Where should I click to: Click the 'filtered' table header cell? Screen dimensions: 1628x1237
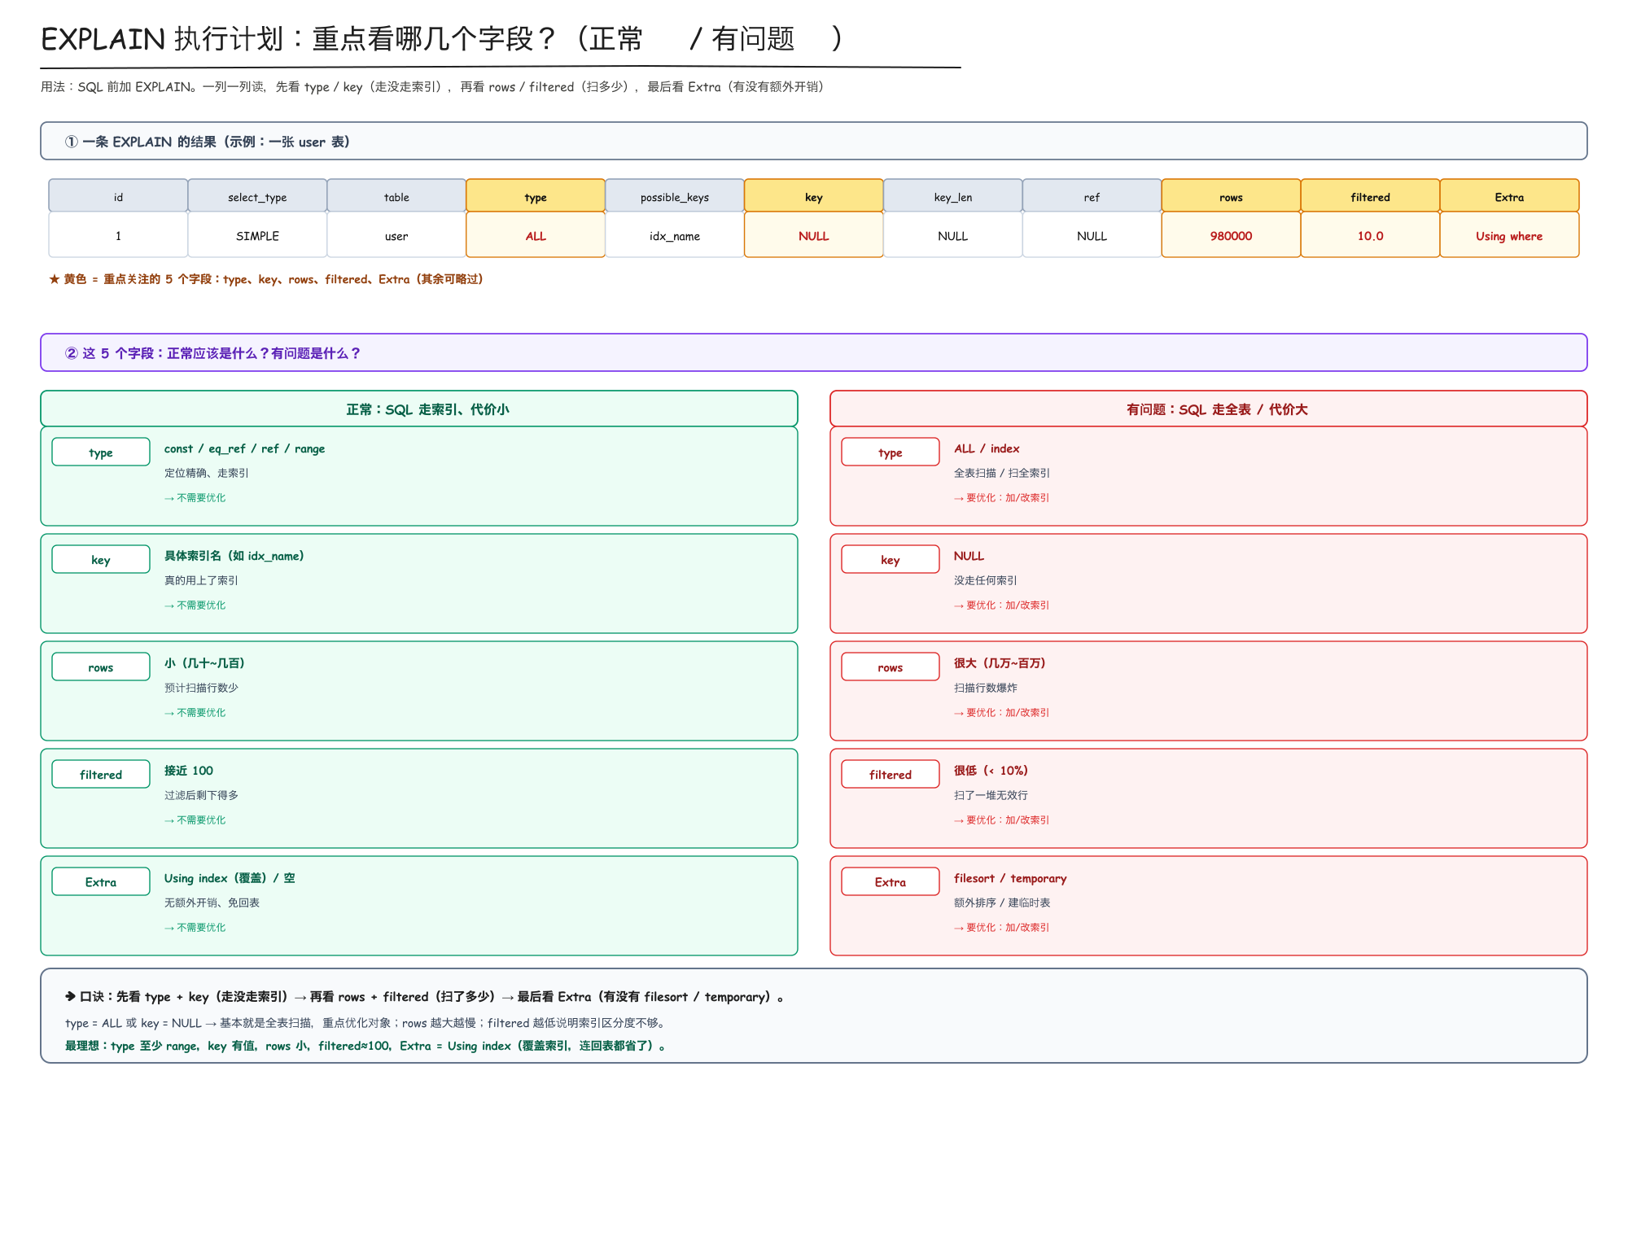coord(1370,196)
